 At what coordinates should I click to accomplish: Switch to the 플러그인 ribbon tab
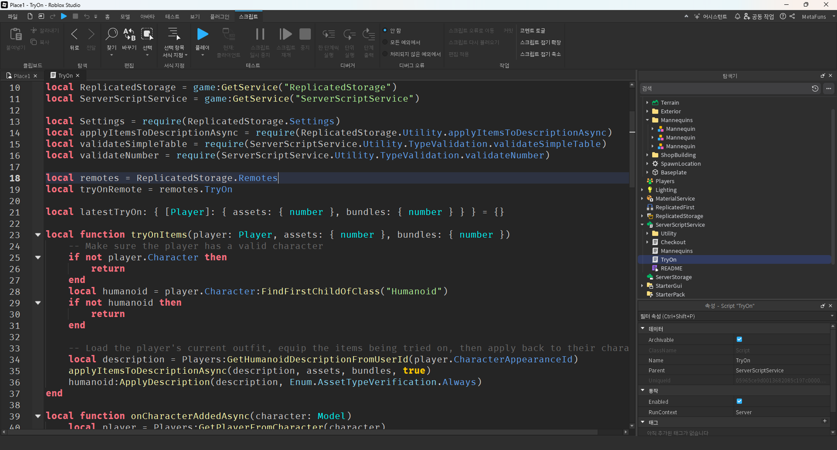click(220, 16)
